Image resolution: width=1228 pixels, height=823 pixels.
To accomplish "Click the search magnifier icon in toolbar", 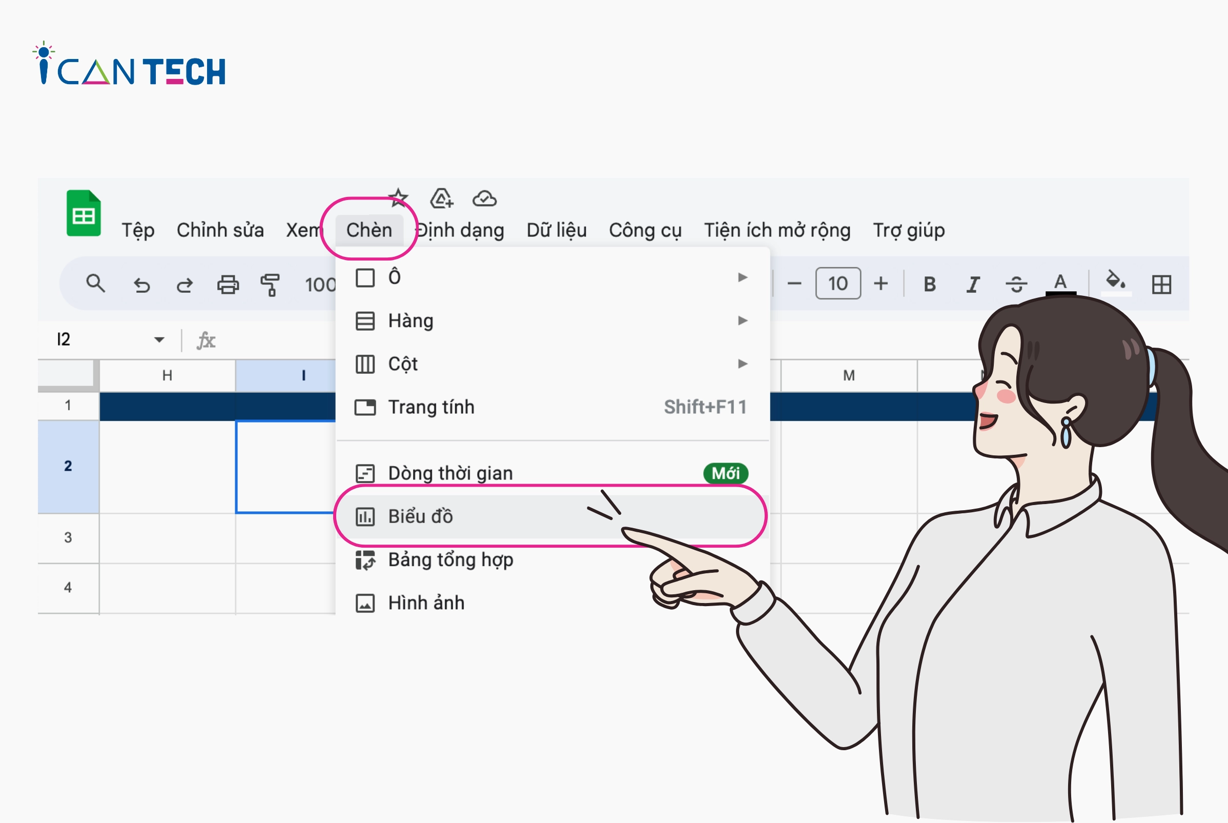I will (95, 284).
